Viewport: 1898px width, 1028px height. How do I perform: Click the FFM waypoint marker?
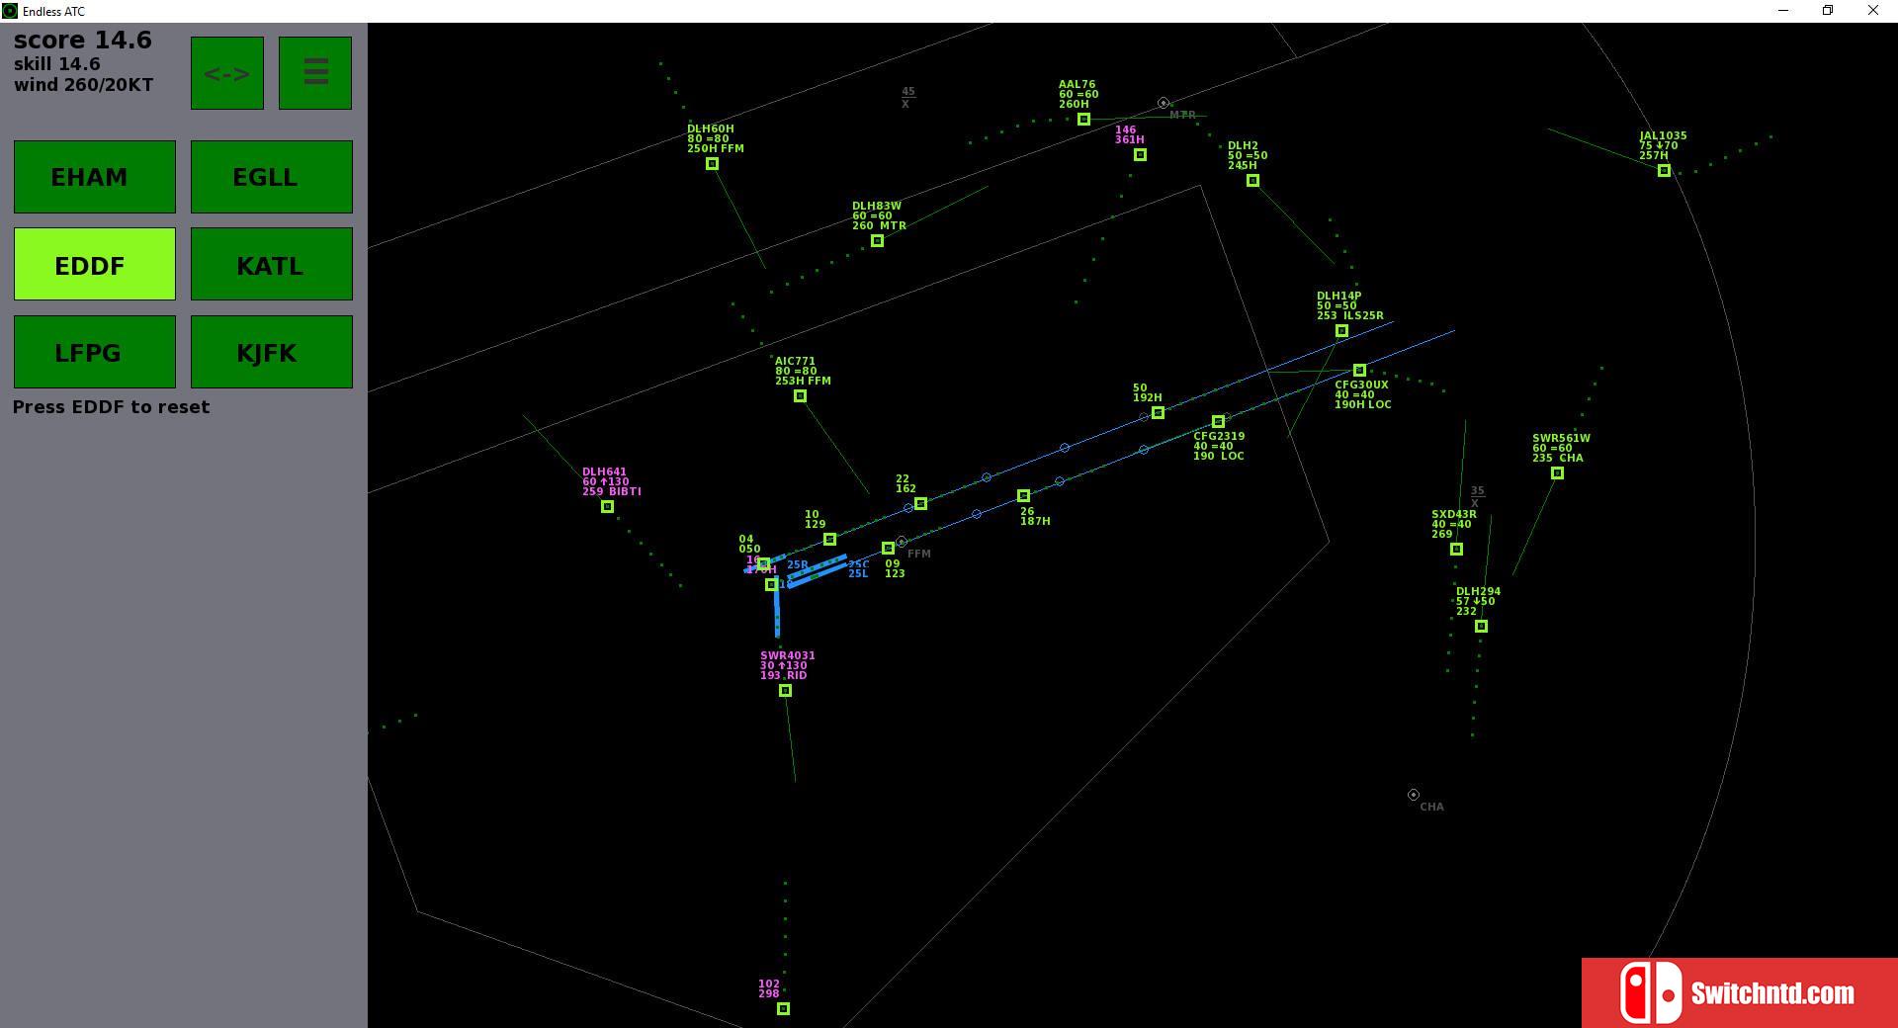click(x=902, y=542)
